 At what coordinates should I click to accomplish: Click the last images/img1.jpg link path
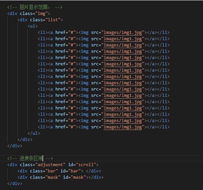click(x=123, y=127)
